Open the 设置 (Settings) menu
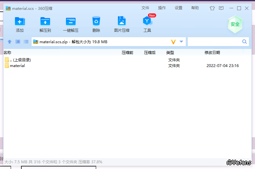This screenshot has height=169, width=255. tap(178, 8)
